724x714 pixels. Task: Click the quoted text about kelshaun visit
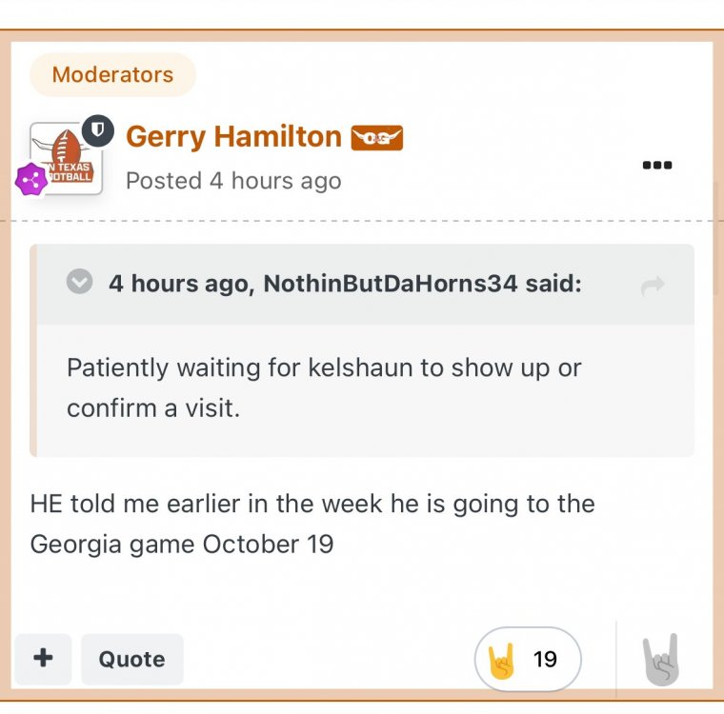pos(324,387)
